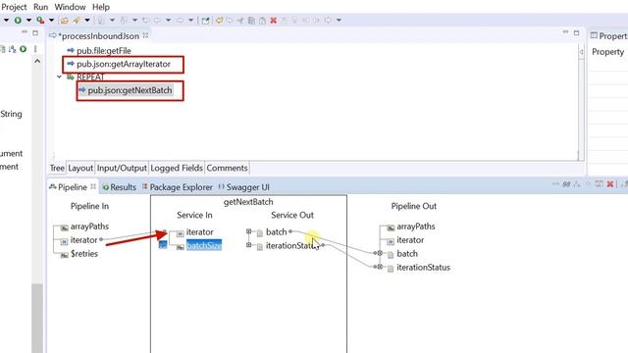Expand iterationStatus in Pipeline Out
The image size is (628, 353).
[x=380, y=267]
